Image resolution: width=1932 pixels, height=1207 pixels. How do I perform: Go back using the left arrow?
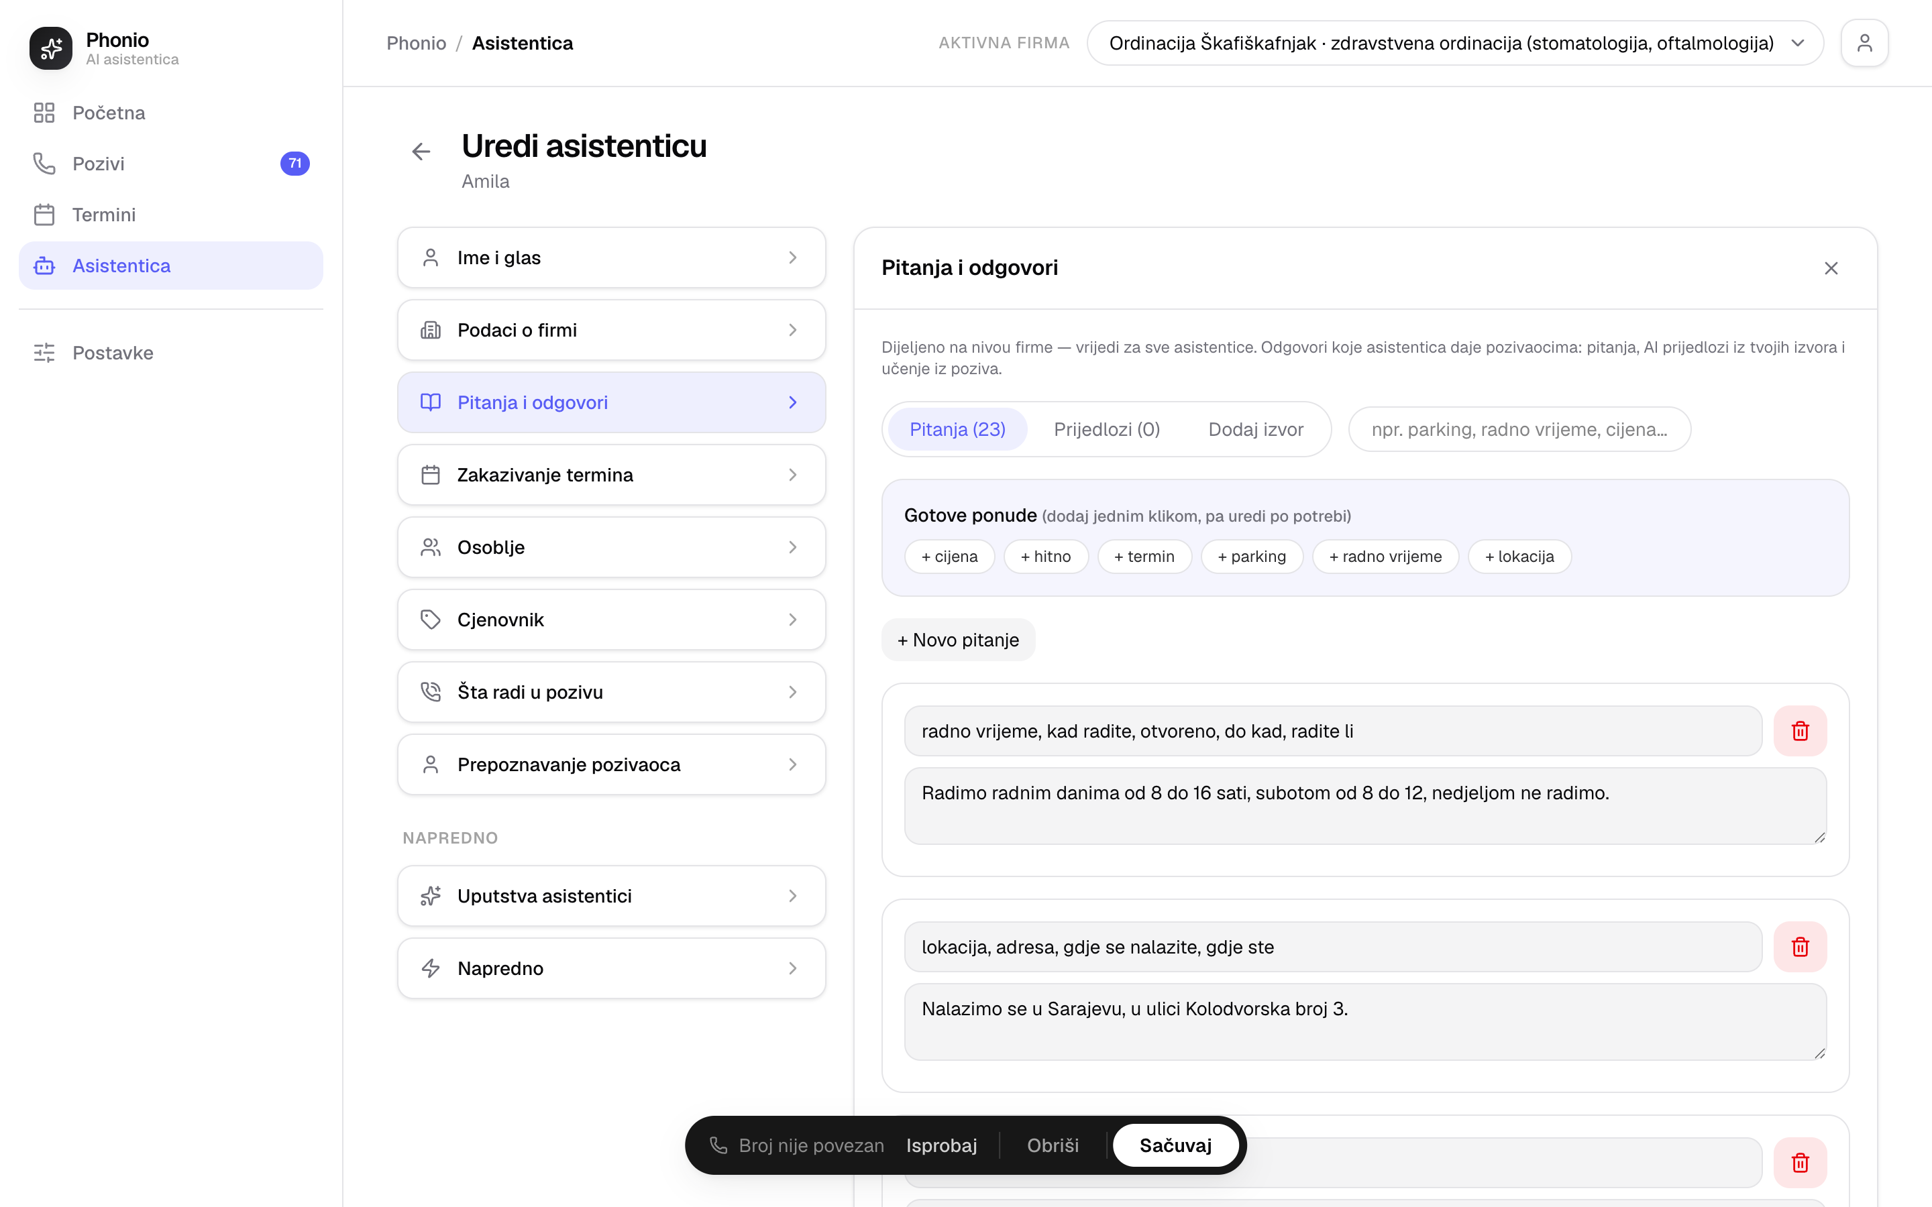click(x=421, y=151)
